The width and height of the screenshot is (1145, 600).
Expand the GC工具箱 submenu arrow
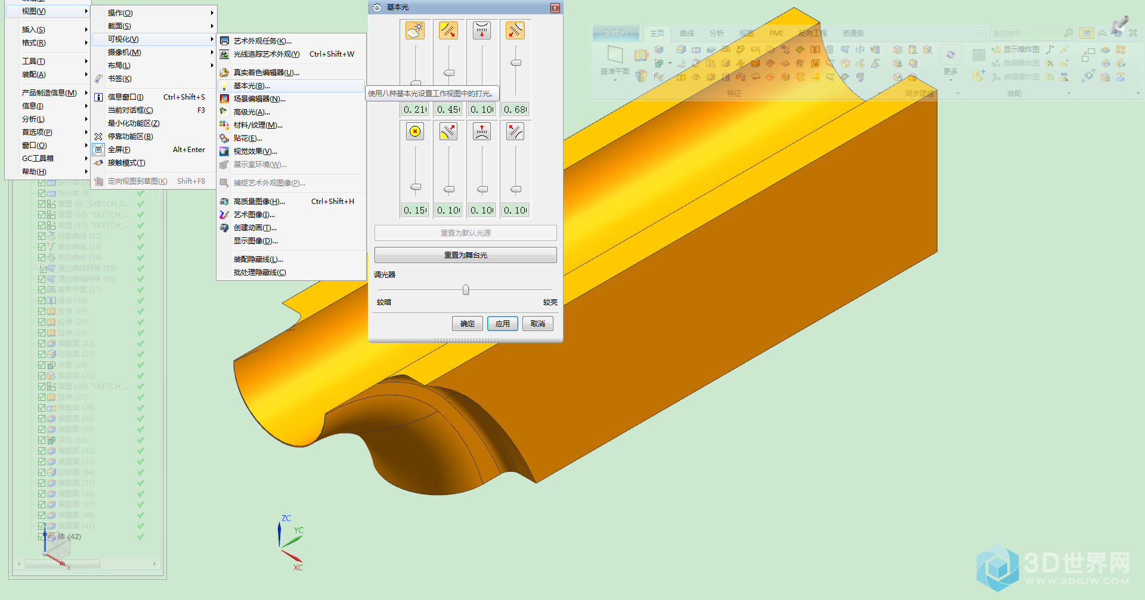click(86, 159)
